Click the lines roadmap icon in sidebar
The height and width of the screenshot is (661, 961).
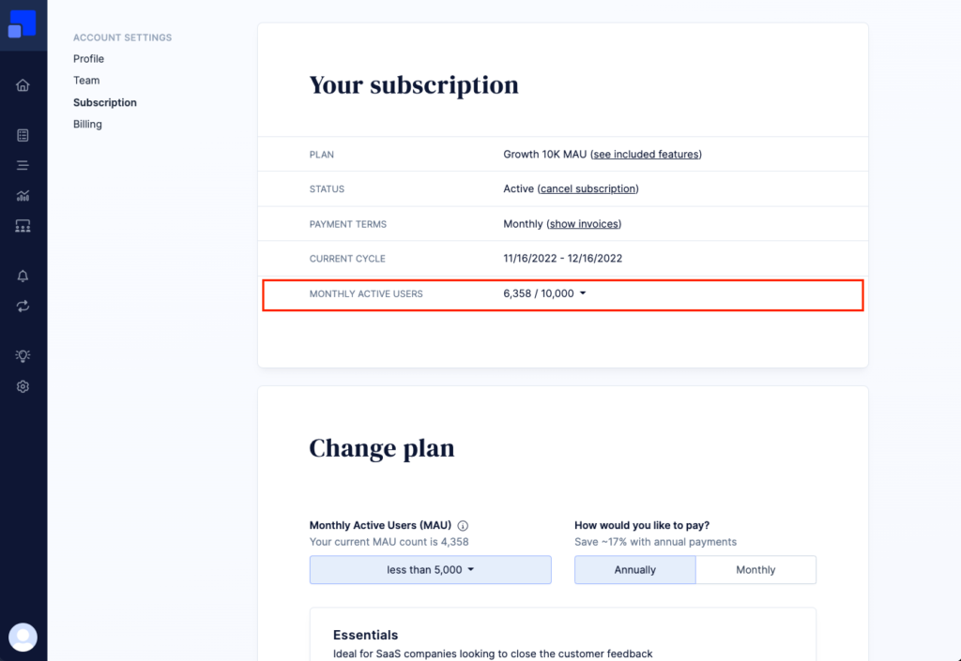coord(23,165)
